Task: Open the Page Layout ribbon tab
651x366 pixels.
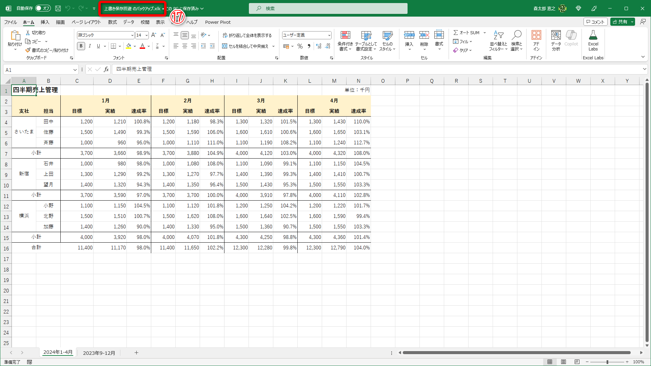Action: pos(86,22)
